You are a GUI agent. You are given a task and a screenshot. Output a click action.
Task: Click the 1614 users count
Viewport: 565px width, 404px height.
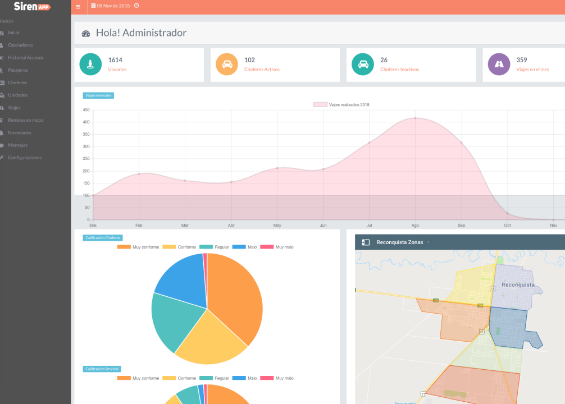click(115, 60)
